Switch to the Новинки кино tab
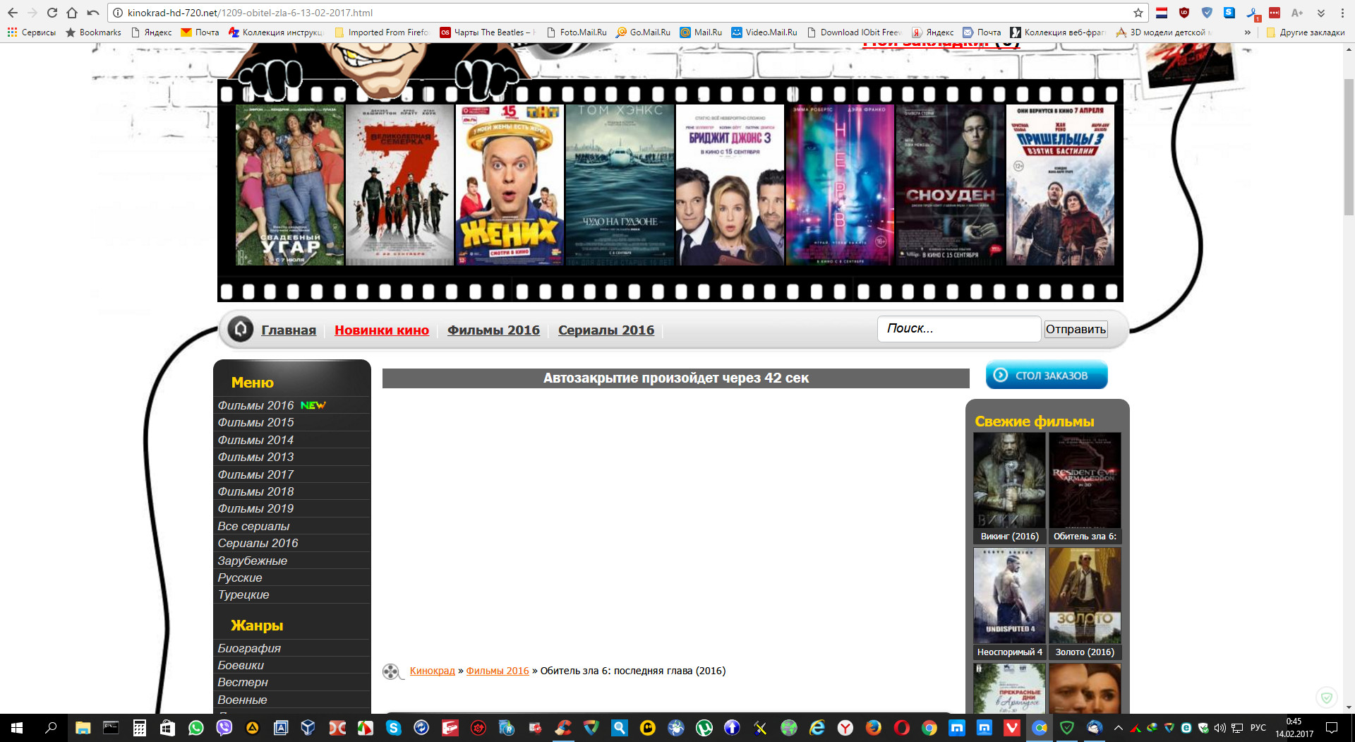Screen dimensions: 1355x742 [381, 330]
